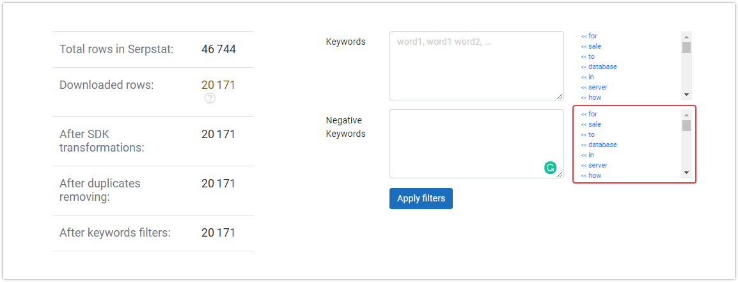The image size is (738, 282).
Task: Add 'for' suggestion to Keywords list
Action: [x=589, y=36]
